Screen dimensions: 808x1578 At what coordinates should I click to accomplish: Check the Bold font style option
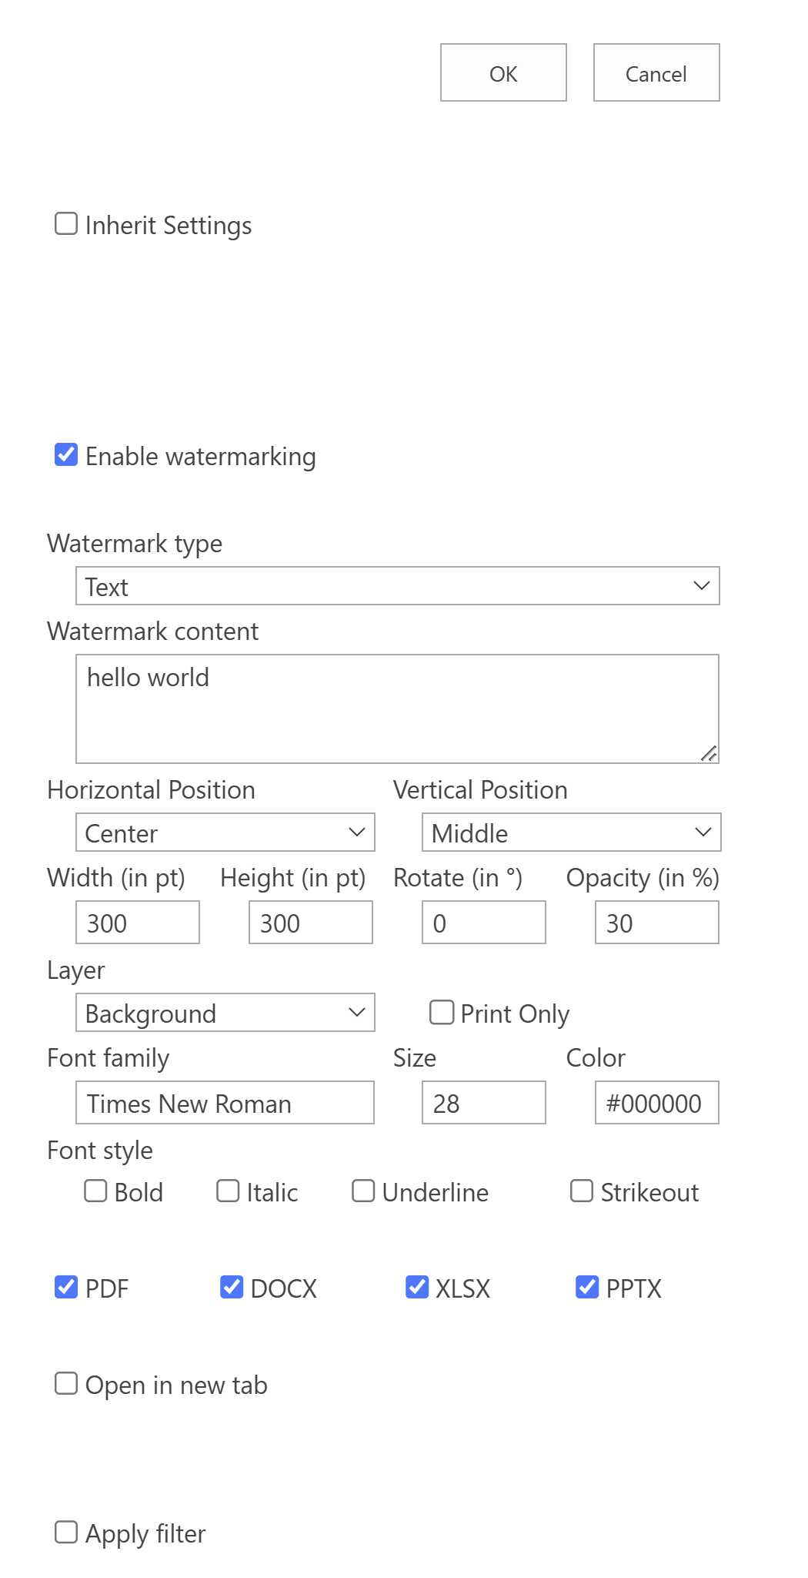point(95,1191)
